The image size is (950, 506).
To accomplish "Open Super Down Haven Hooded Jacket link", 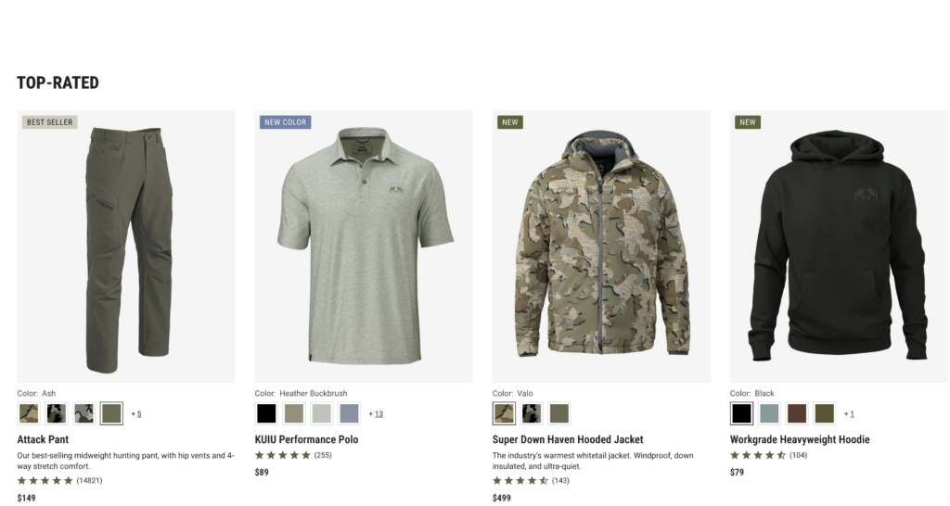I will tap(568, 439).
